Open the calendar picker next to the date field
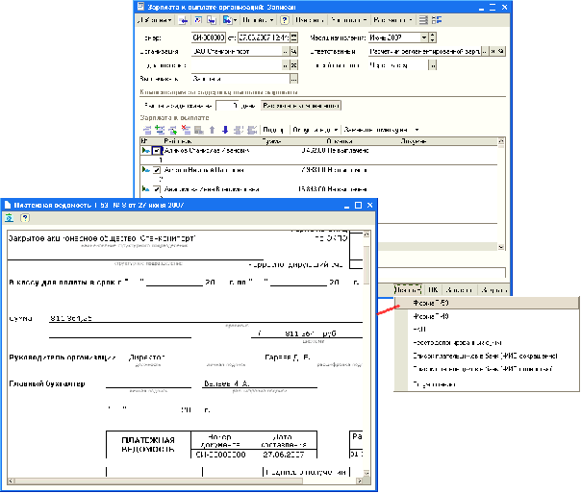581x493 pixels. (x=294, y=37)
